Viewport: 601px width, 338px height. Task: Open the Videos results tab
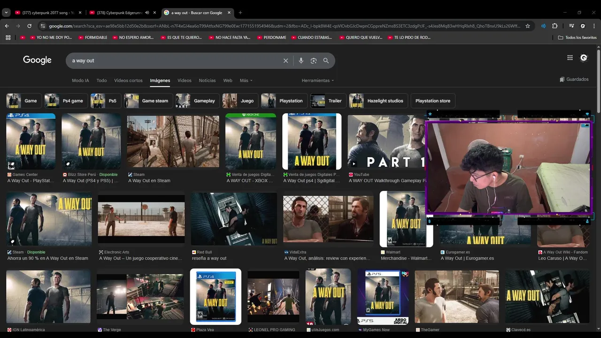tap(185, 80)
